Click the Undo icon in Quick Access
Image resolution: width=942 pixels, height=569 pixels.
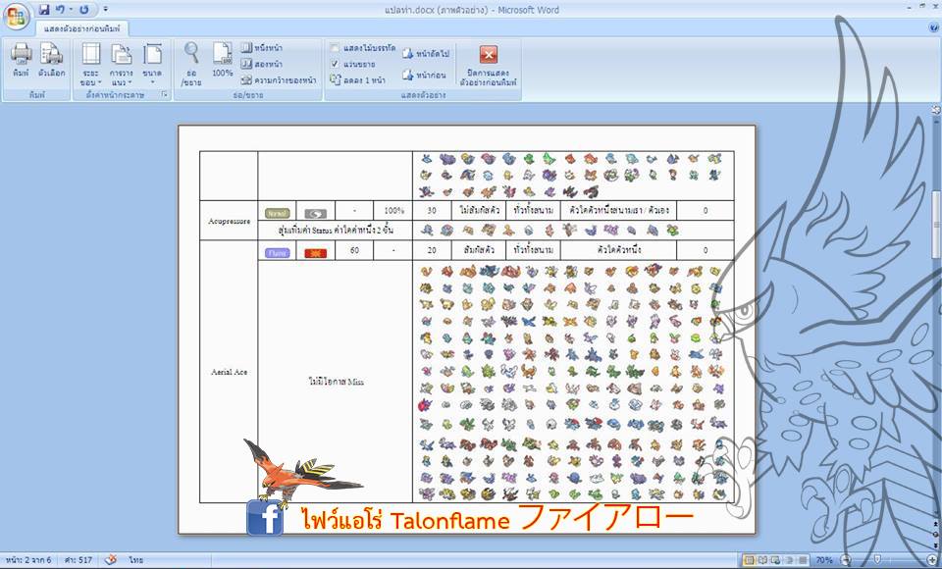[61, 9]
